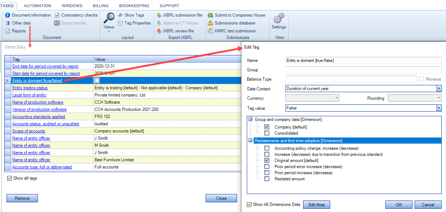The image size is (446, 212).
Task: Open Legal form of entity link
Action: click(x=29, y=95)
